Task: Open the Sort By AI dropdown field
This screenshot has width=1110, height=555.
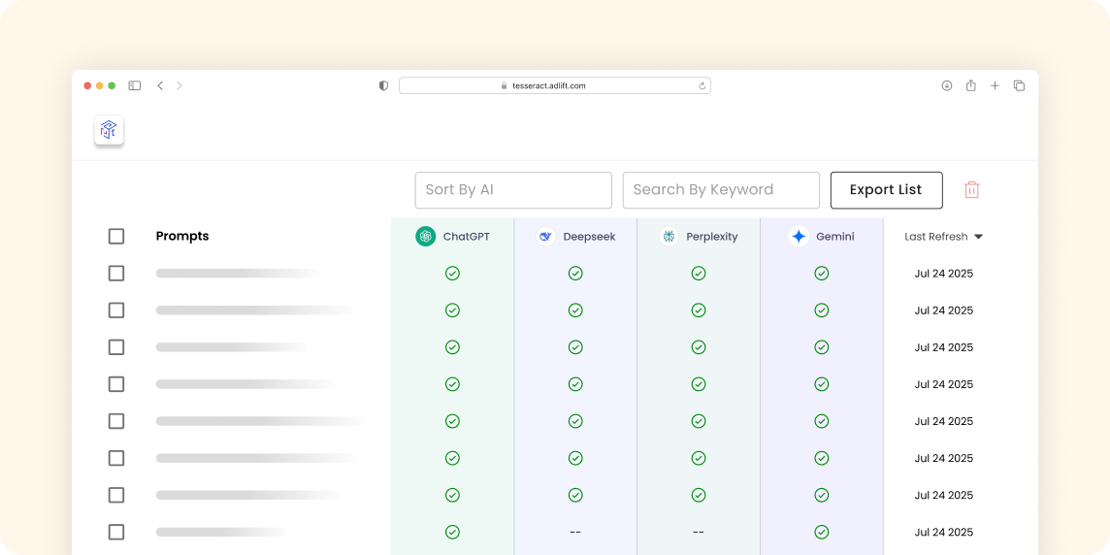Action: click(x=513, y=190)
